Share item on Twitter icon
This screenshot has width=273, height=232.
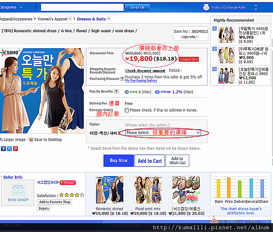10,148
